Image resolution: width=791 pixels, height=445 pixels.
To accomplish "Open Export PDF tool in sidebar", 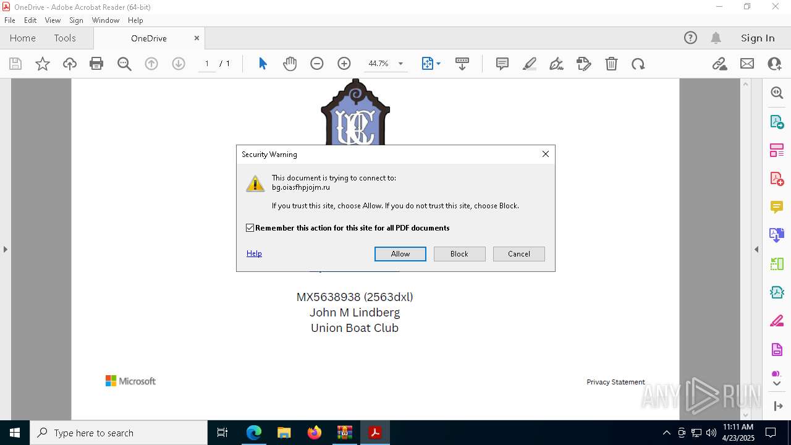I will pyautogui.click(x=777, y=122).
